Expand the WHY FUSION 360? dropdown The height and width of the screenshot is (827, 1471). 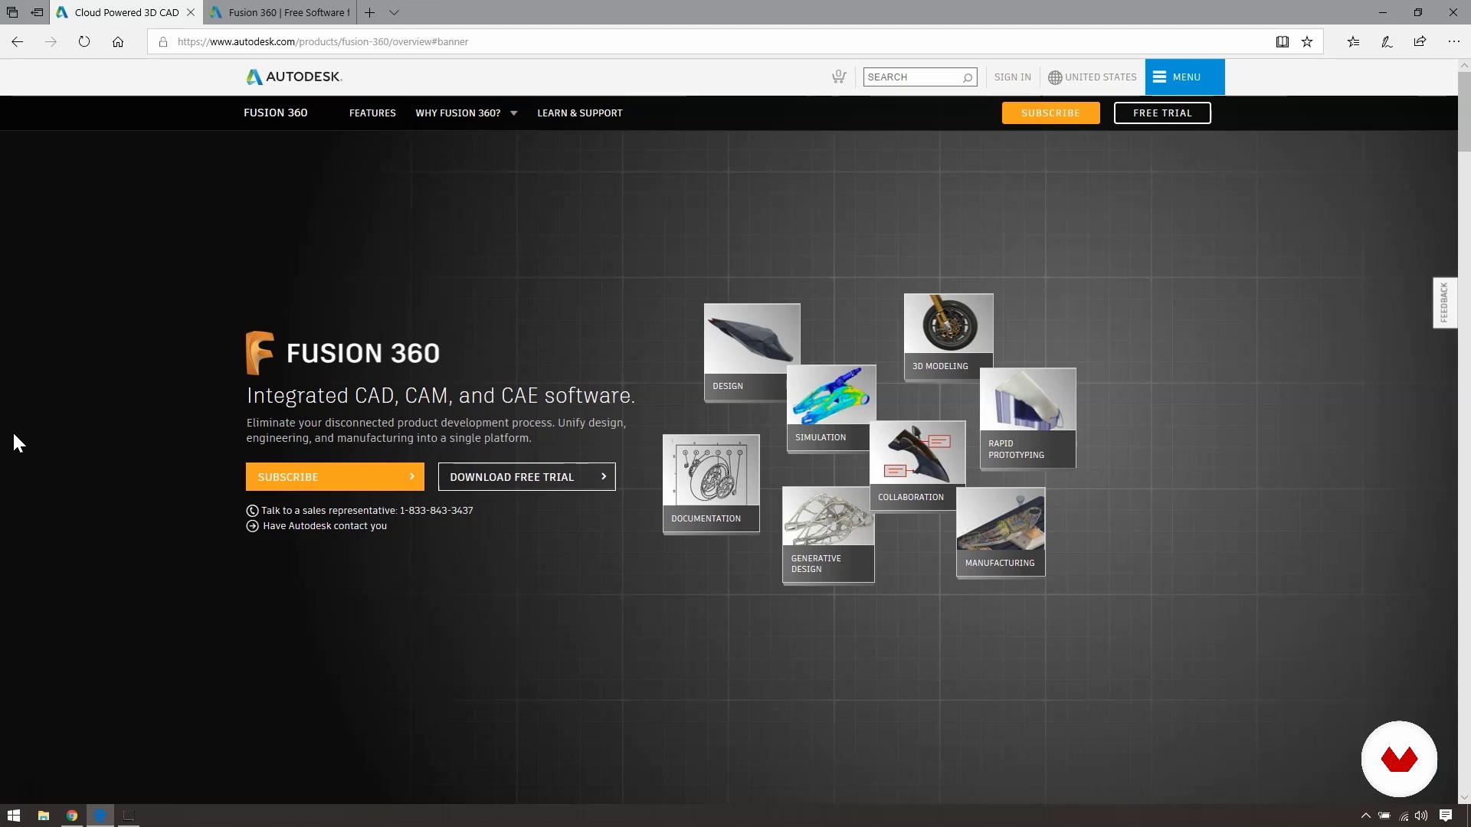466,113
